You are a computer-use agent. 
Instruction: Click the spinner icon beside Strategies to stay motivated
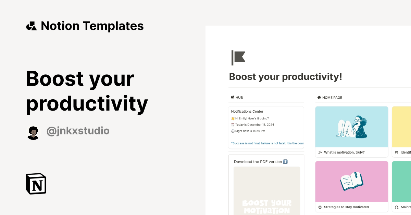tap(320, 207)
